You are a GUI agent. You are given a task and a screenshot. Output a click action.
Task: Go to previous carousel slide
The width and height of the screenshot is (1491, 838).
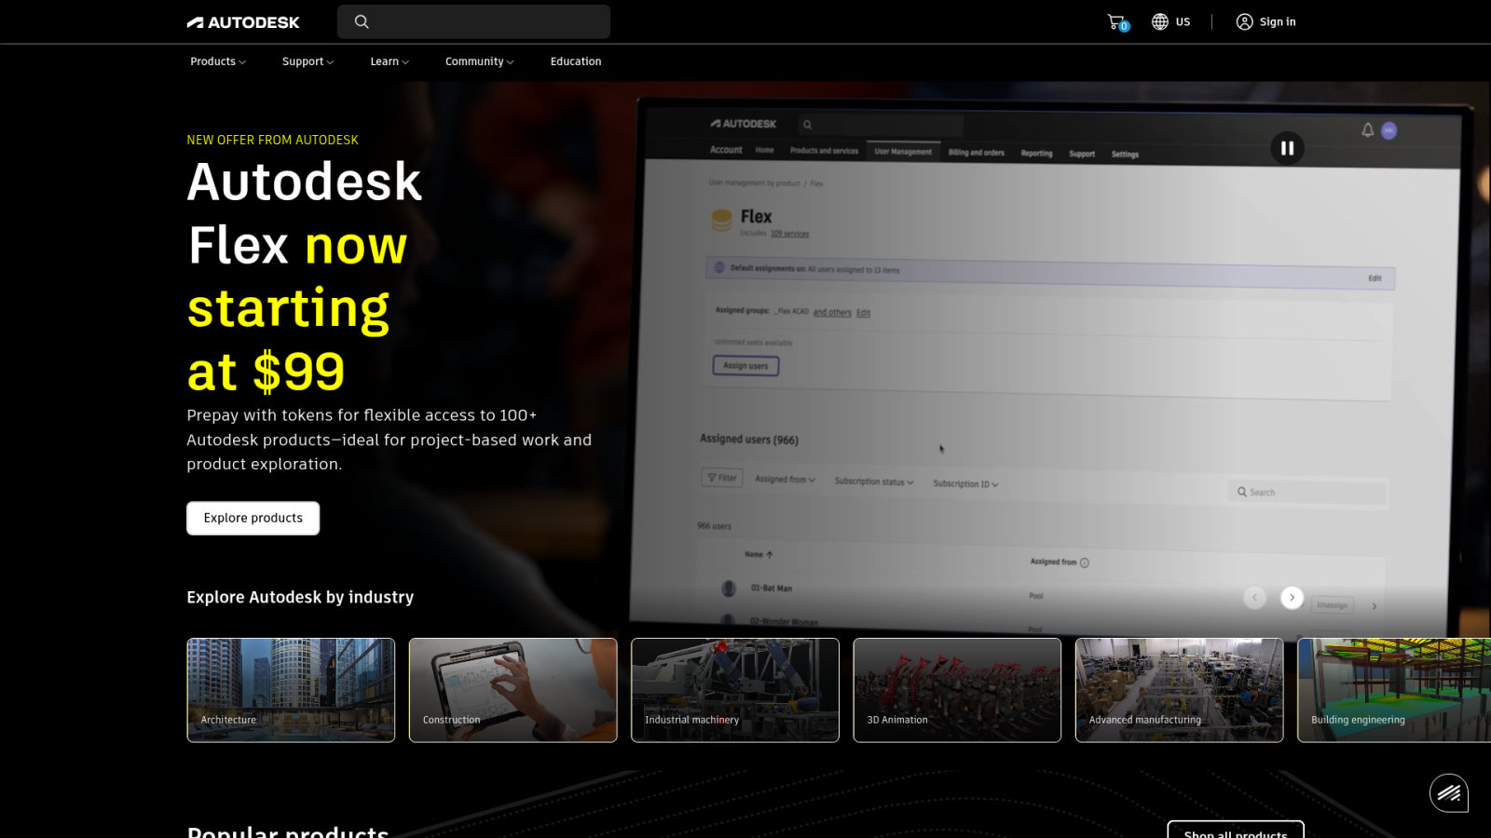point(1254,598)
